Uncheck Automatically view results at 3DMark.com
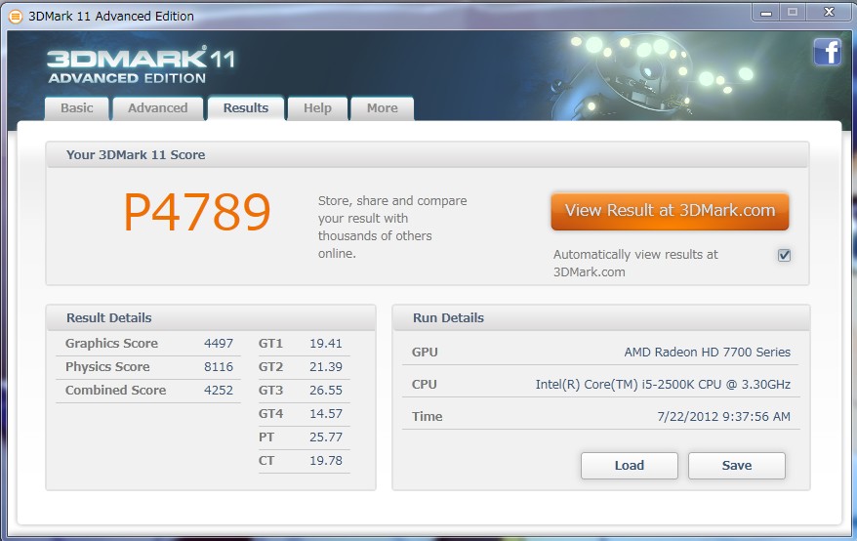 (x=785, y=255)
